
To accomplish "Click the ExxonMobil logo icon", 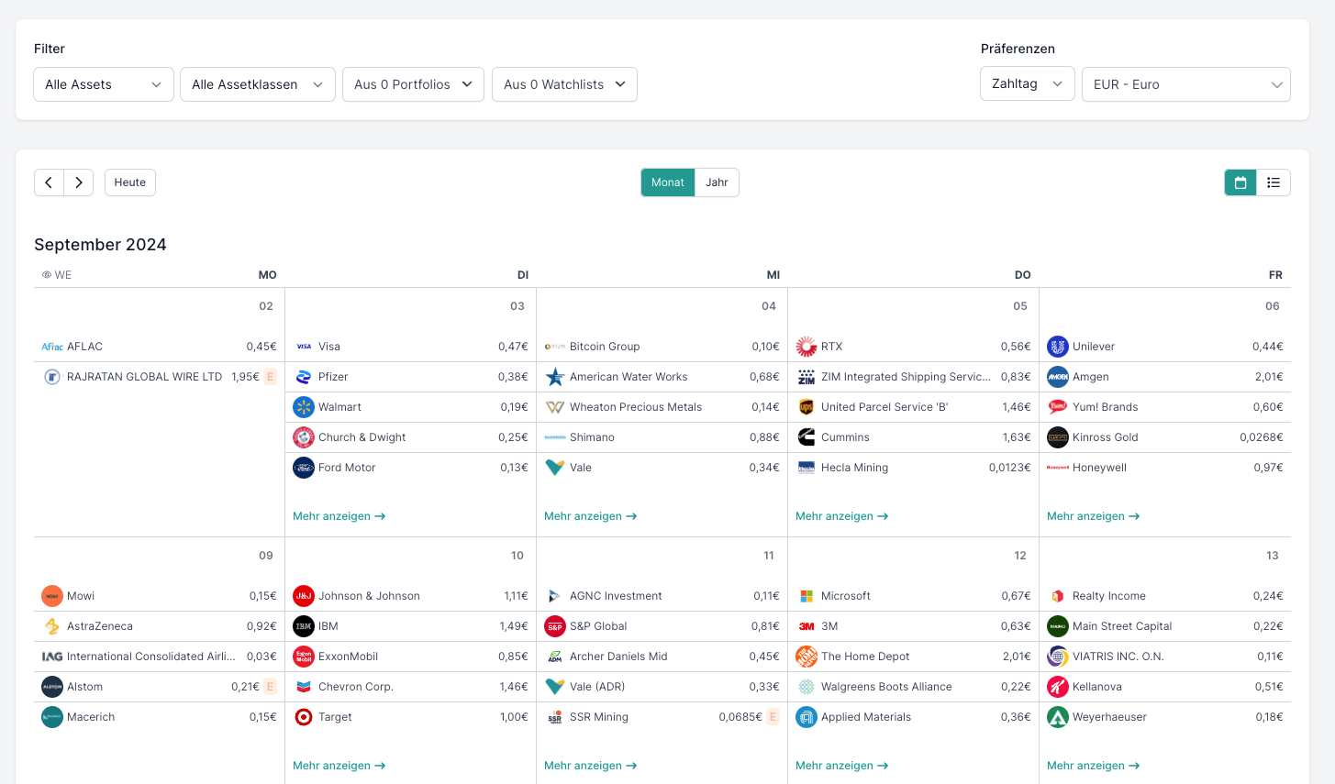I will click(x=304, y=657).
